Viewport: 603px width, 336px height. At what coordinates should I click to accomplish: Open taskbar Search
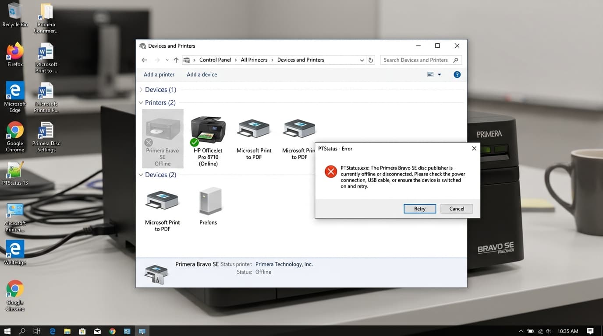pyautogui.click(x=22, y=331)
